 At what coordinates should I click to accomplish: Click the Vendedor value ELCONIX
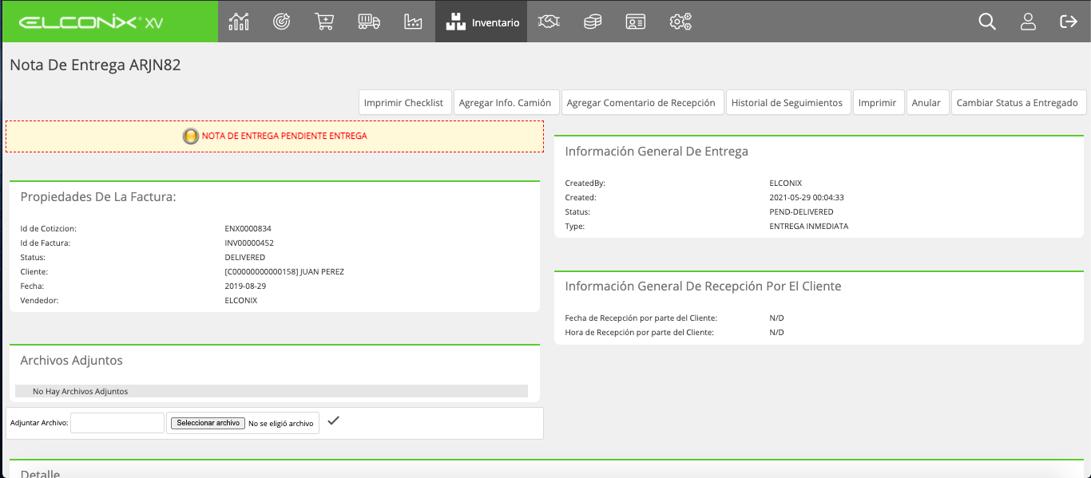(x=241, y=300)
